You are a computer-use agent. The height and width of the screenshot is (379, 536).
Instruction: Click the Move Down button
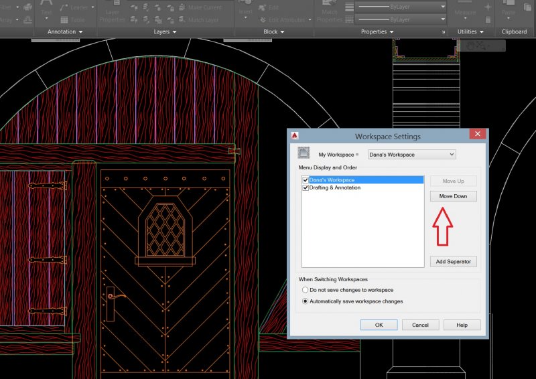point(453,196)
